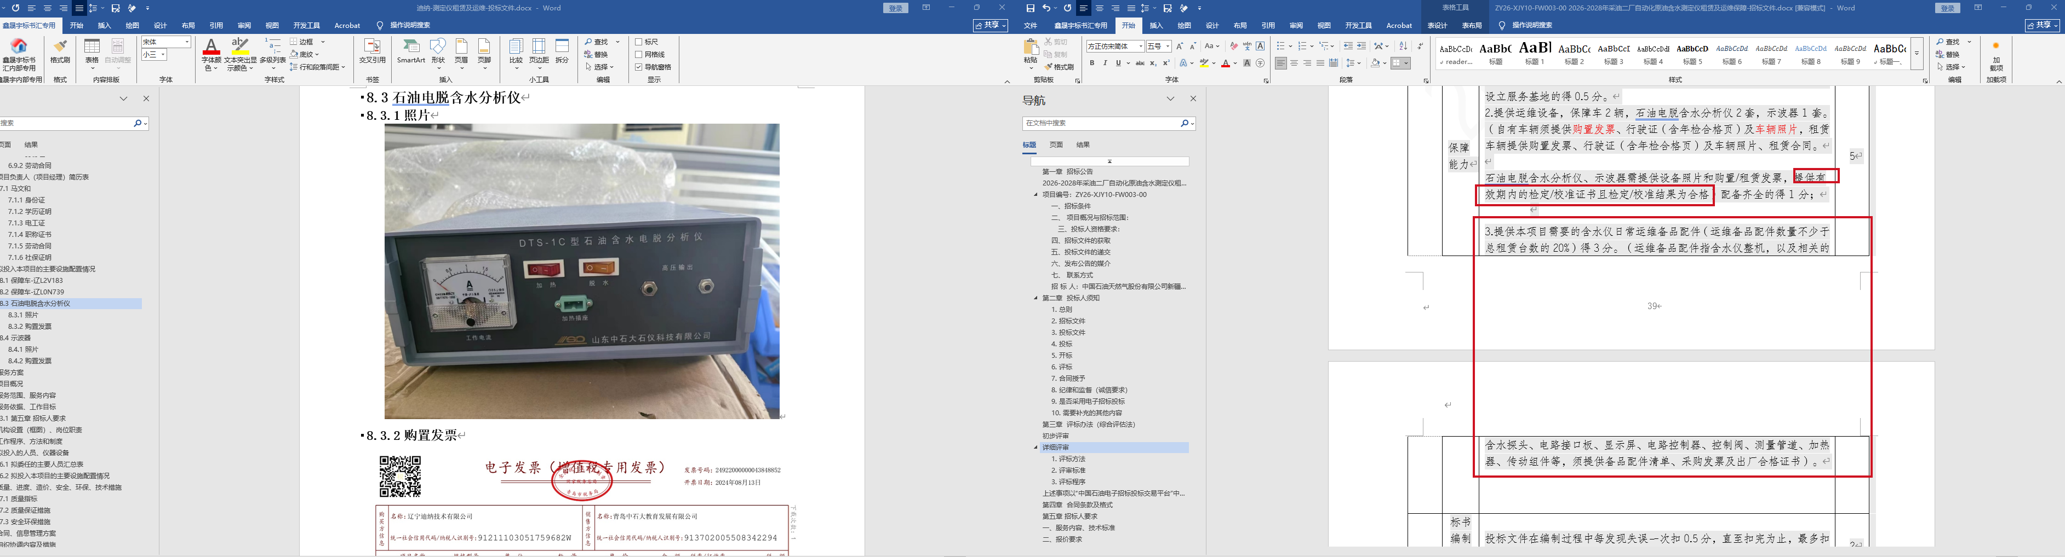Open the 文件 menu in right Word window

click(1031, 26)
